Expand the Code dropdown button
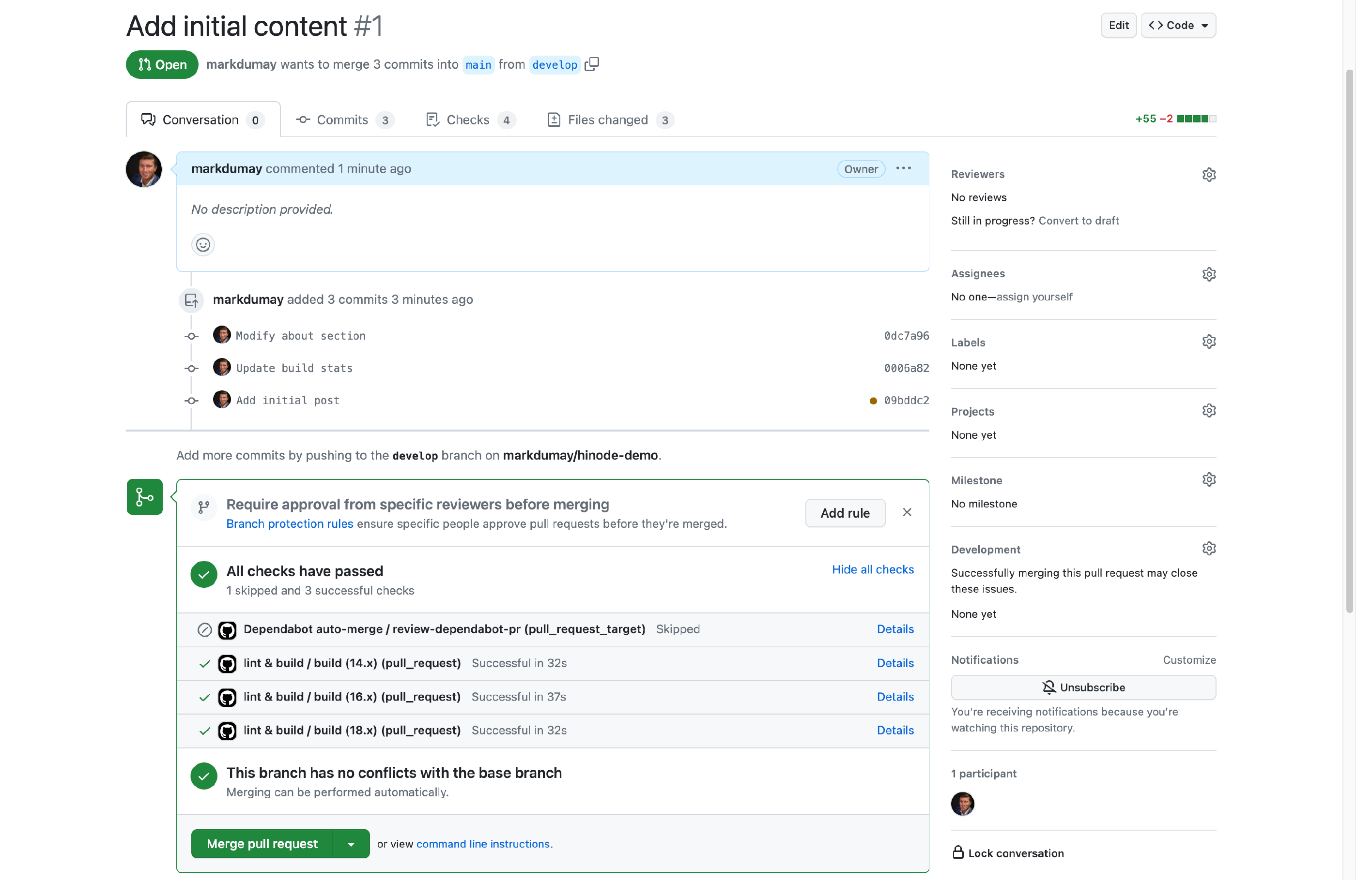The height and width of the screenshot is (880, 1356). coord(1178,25)
